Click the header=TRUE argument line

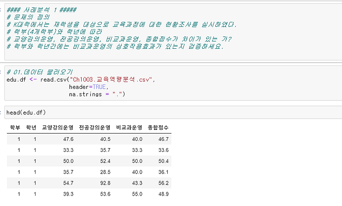(88, 87)
